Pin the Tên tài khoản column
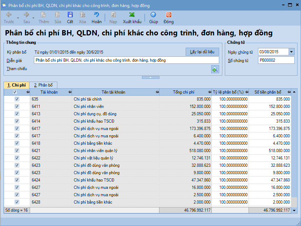This screenshot has width=301, height=226. tap(157, 92)
